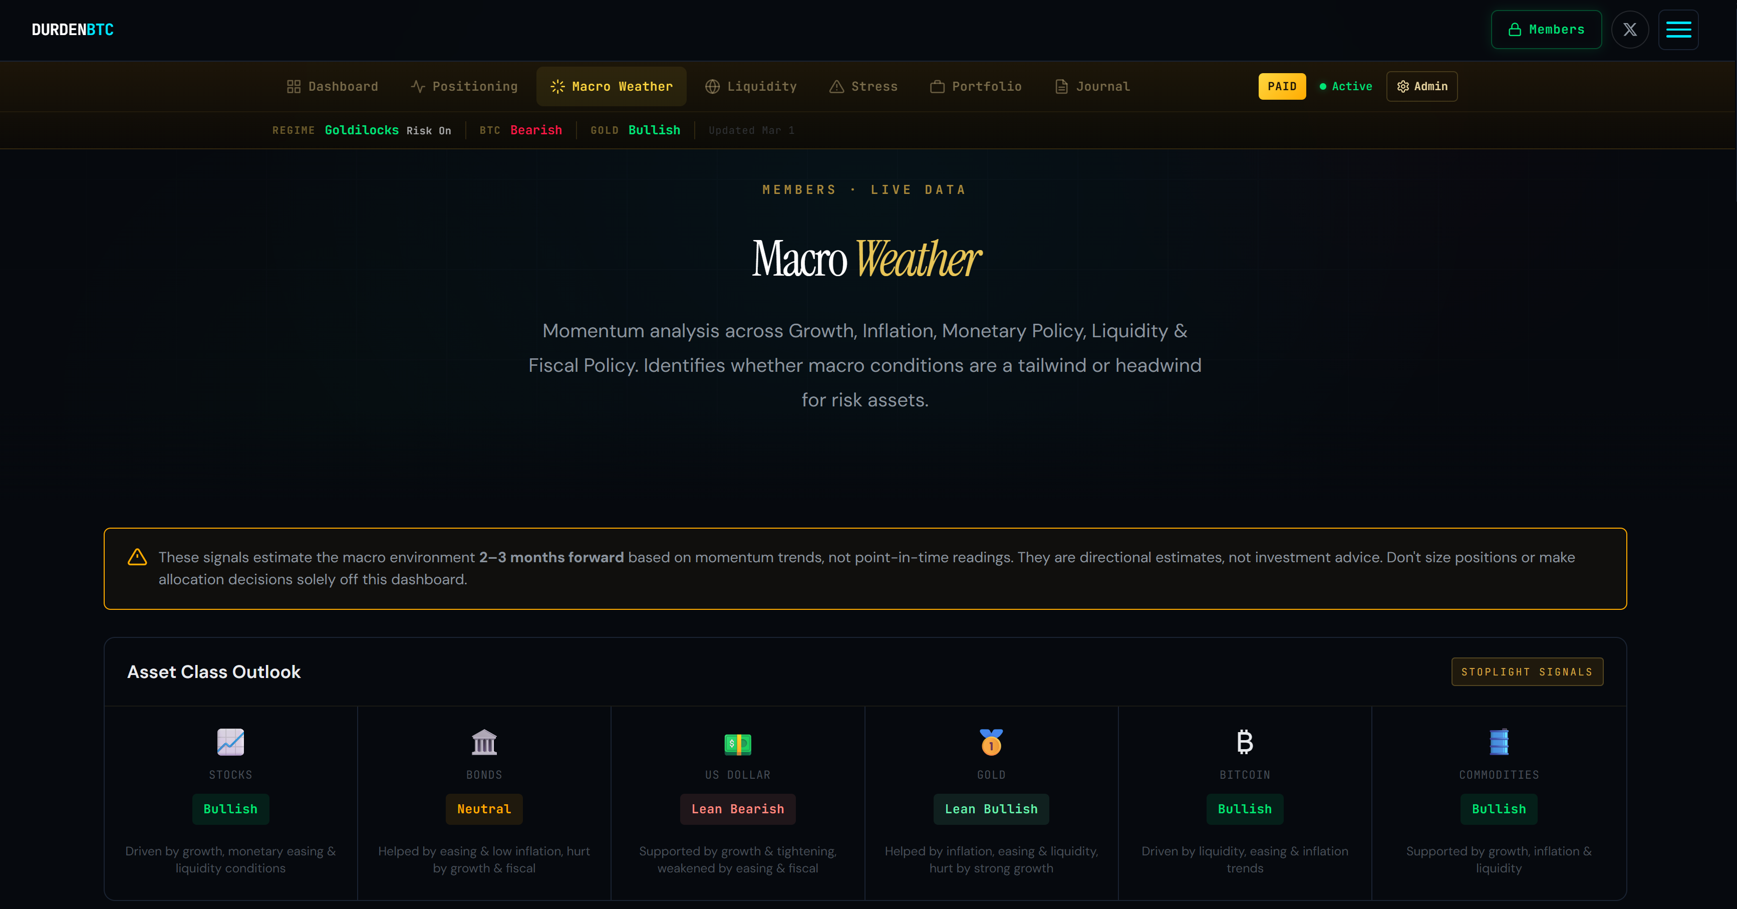Open the Journal tab
The width and height of the screenshot is (1737, 909).
click(1092, 86)
